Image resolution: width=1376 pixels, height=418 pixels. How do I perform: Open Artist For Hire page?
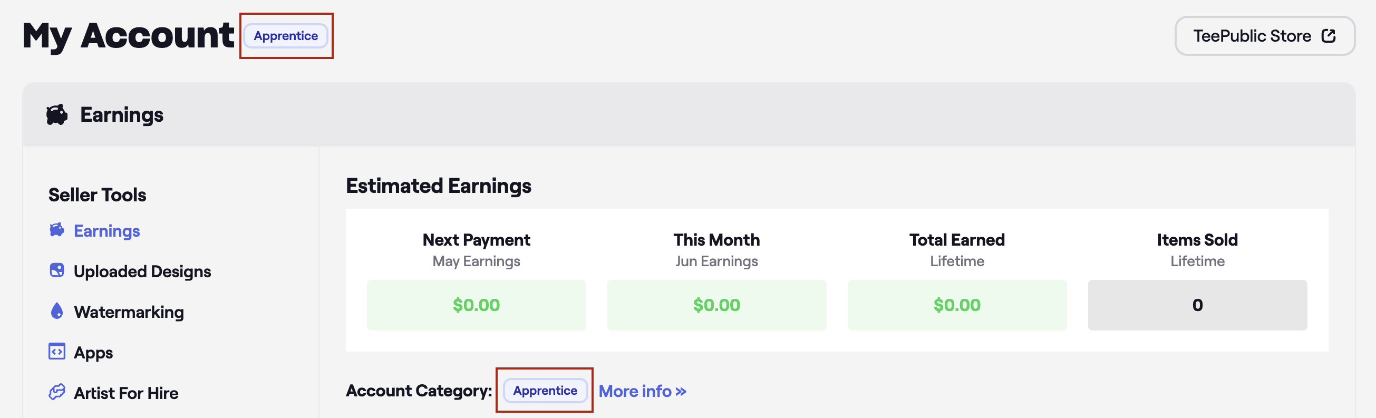(126, 393)
